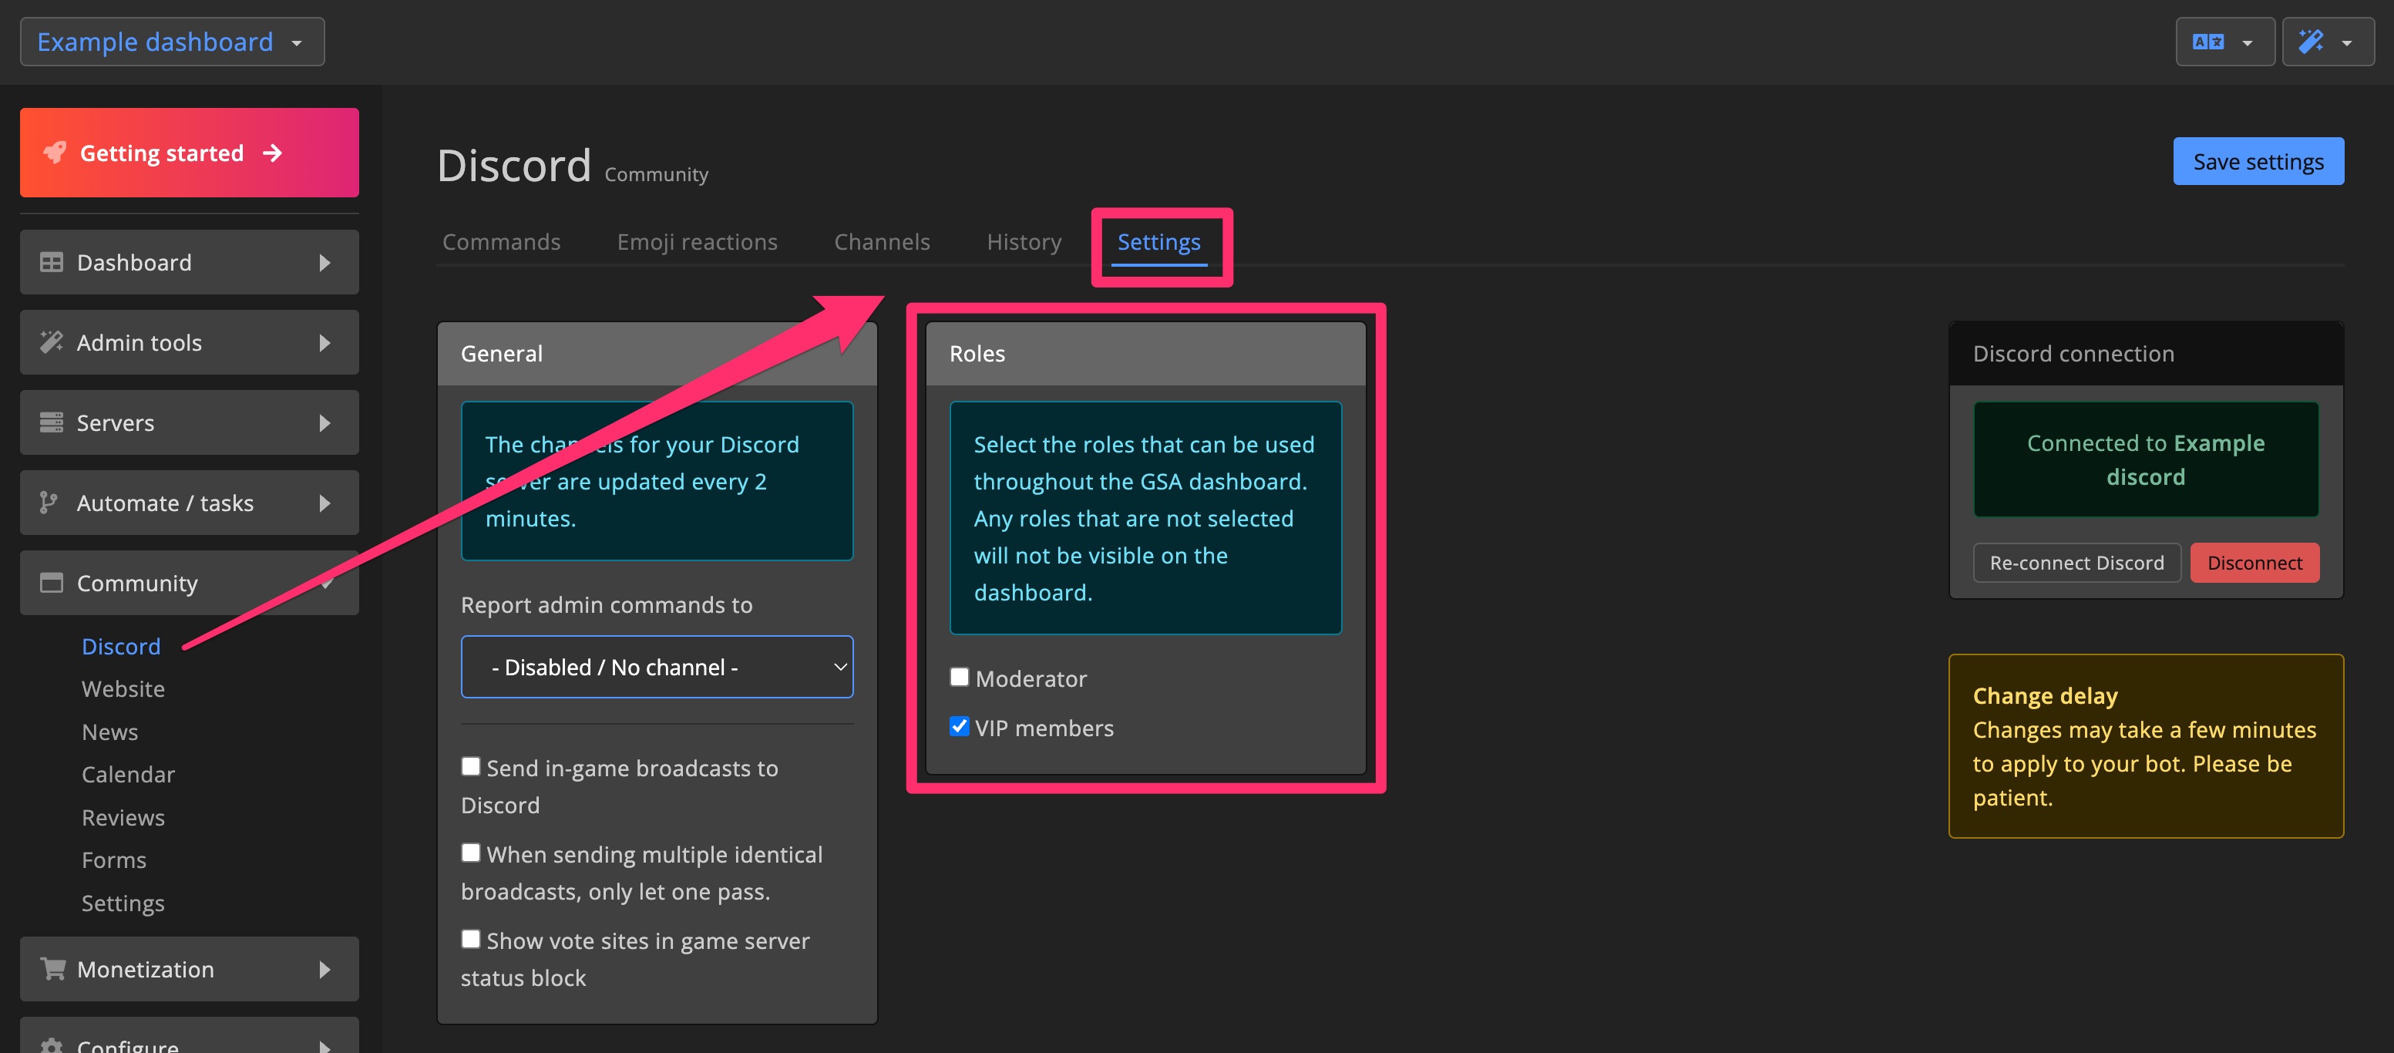The width and height of the screenshot is (2394, 1053).
Task: Click the Monetization shopping cart icon
Action: click(52, 968)
